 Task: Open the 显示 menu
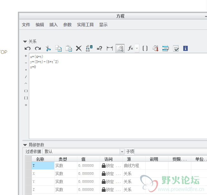(103, 25)
